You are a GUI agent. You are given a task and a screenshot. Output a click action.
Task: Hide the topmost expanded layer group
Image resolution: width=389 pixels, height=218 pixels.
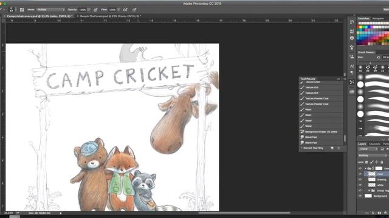360,168
